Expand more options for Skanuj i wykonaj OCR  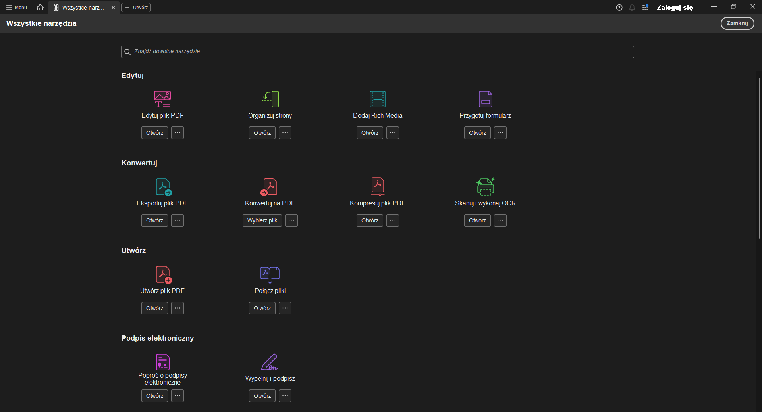click(x=500, y=220)
